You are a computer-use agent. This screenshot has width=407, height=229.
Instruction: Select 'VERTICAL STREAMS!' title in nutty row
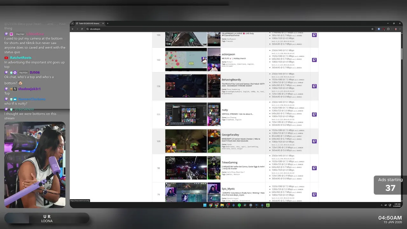click(237, 114)
